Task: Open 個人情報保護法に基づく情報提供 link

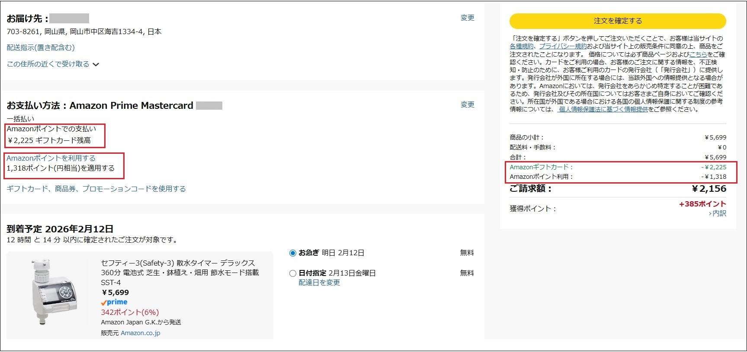Action: coord(603,109)
